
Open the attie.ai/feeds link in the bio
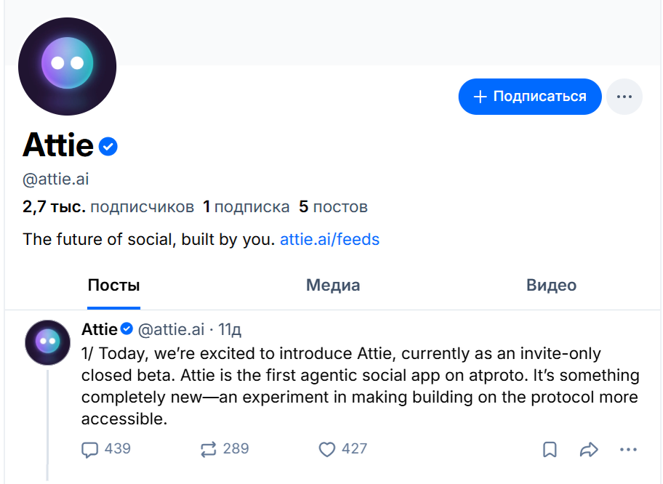pos(330,239)
